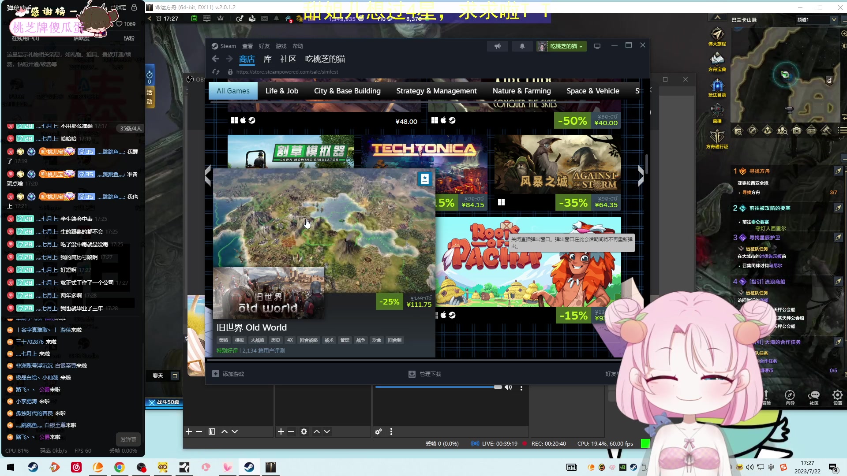The image size is (847, 476).
Task: Move OBS scene up with arrow
Action: (225, 431)
